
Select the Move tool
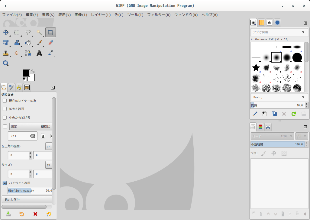click(6, 32)
